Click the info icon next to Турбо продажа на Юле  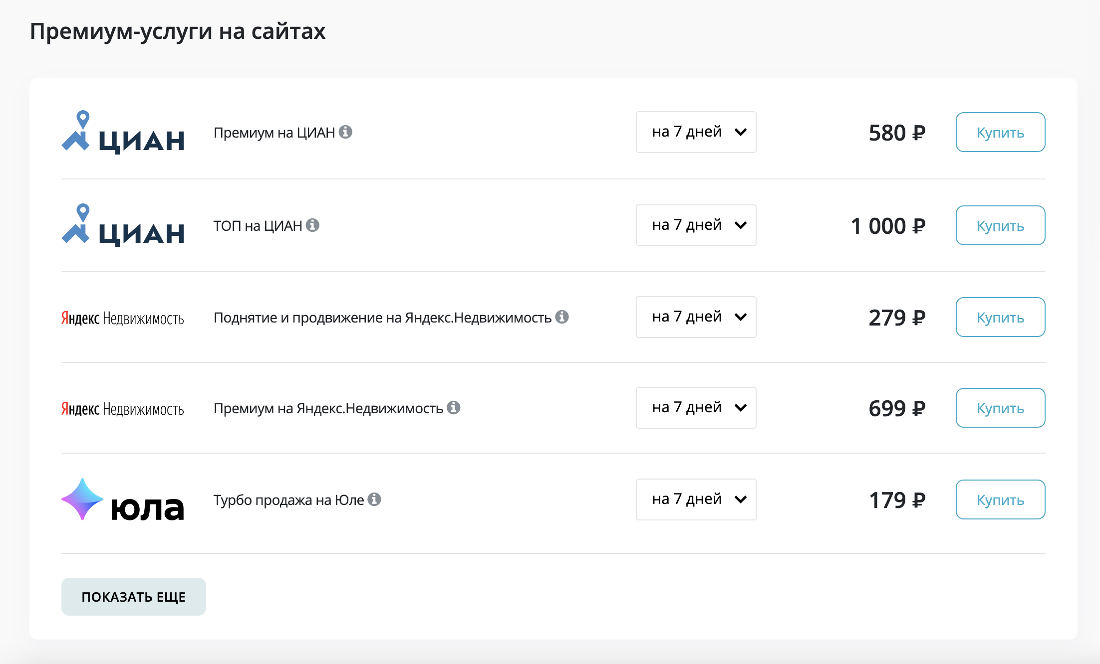(374, 499)
